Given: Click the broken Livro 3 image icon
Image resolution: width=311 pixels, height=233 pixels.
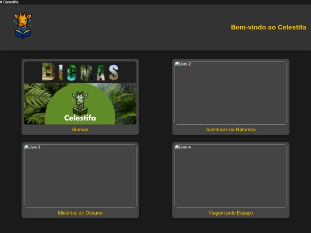Looking at the screenshot, I should (26, 147).
